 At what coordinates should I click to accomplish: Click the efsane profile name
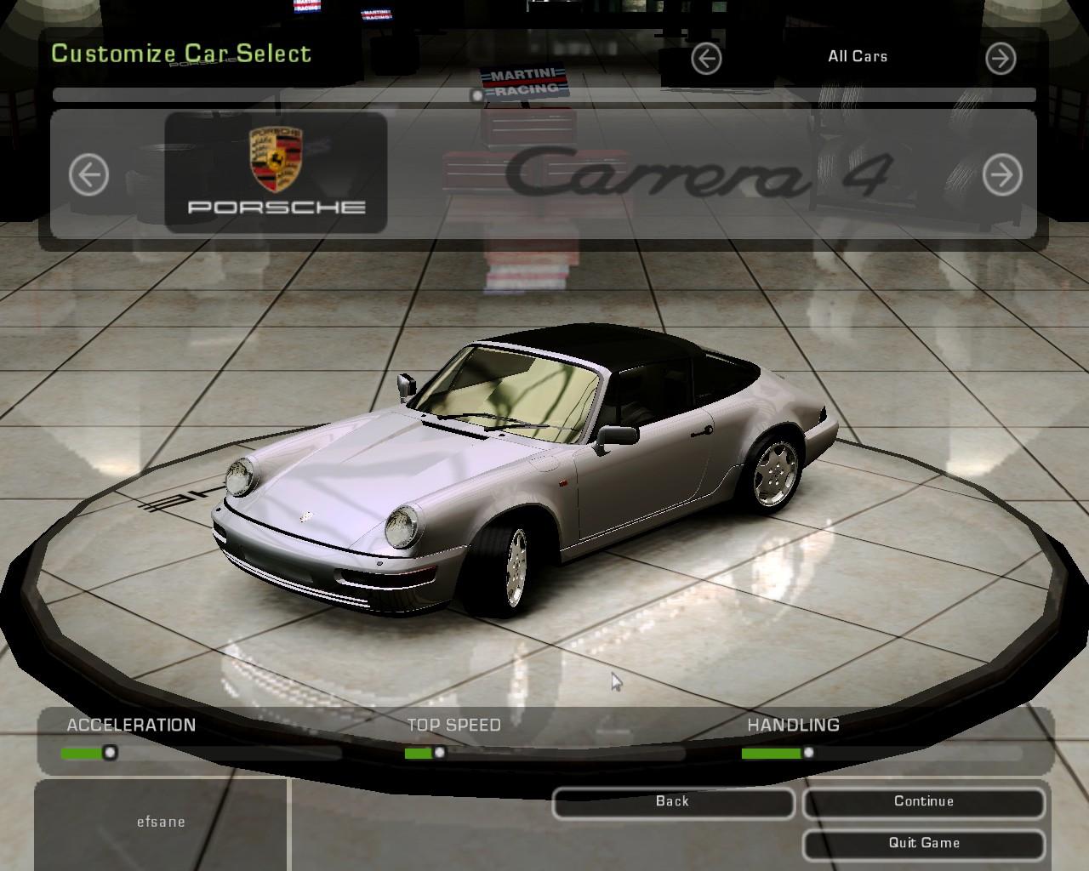(x=161, y=822)
